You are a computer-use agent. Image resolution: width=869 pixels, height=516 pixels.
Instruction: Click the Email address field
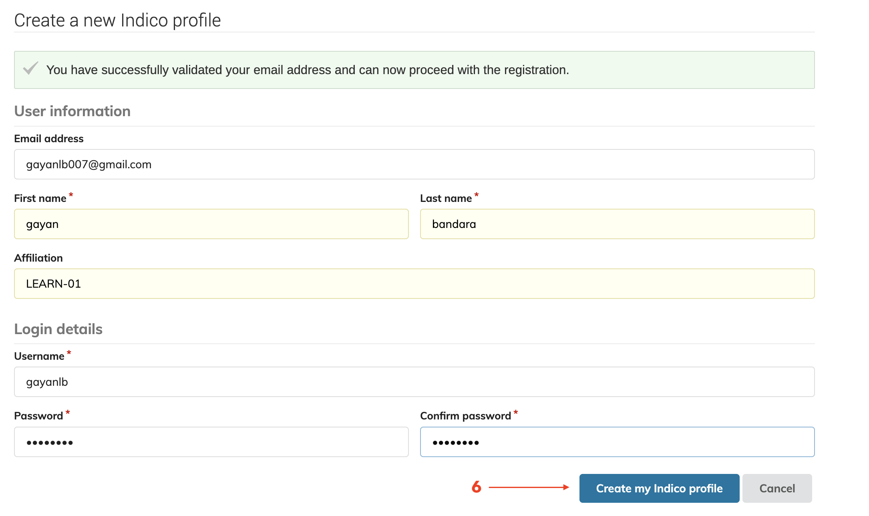(414, 164)
